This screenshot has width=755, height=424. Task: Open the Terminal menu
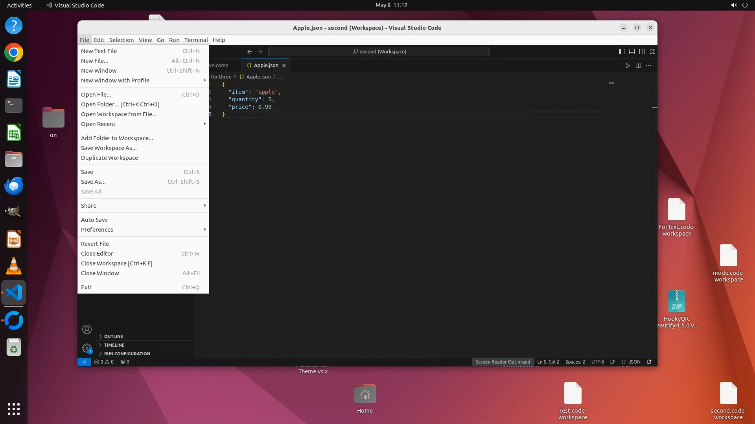coord(196,40)
